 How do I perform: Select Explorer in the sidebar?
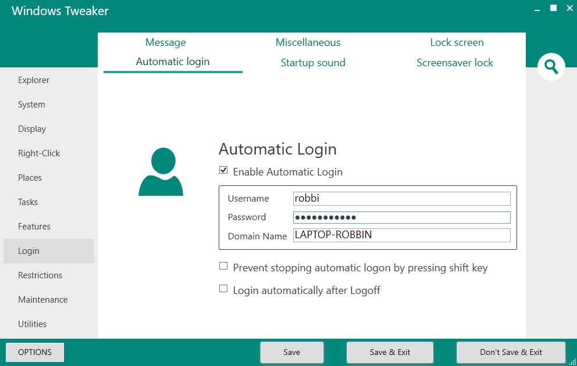(49, 80)
